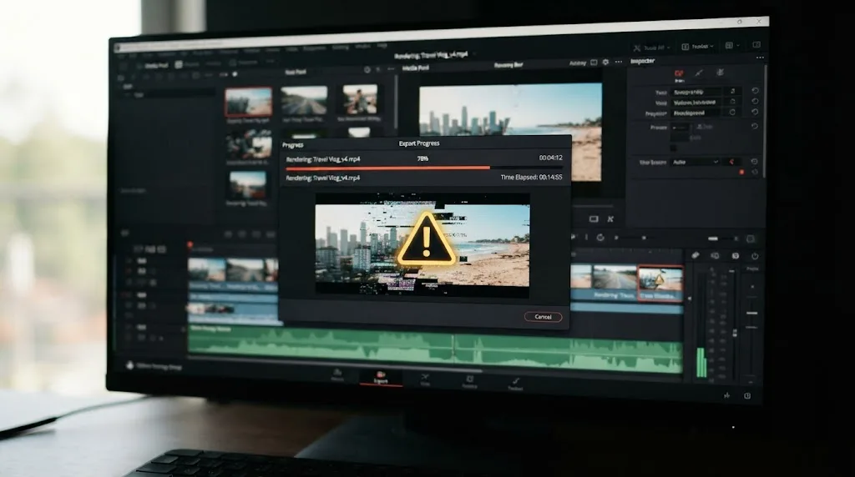
Task: Cancel the export in the progress dialog
Action: pyautogui.click(x=543, y=317)
